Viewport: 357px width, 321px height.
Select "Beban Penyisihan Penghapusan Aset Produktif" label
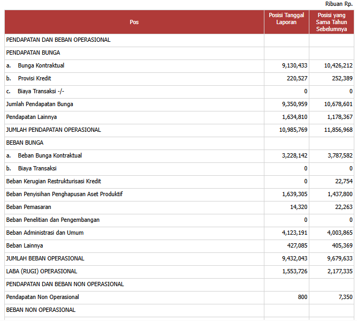(x=64, y=194)
